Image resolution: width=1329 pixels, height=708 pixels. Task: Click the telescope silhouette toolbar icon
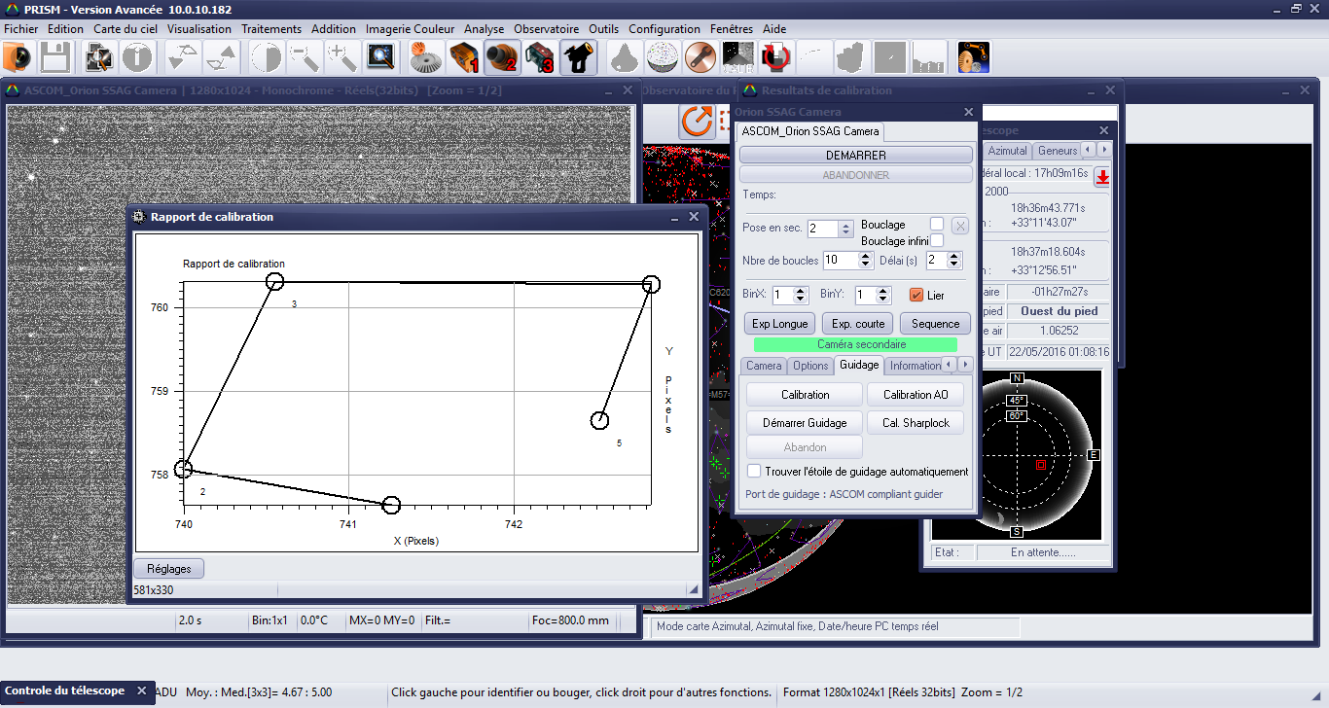[579, 58]
